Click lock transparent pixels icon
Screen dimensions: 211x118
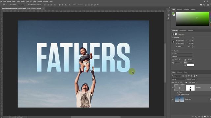click(176, 82)
